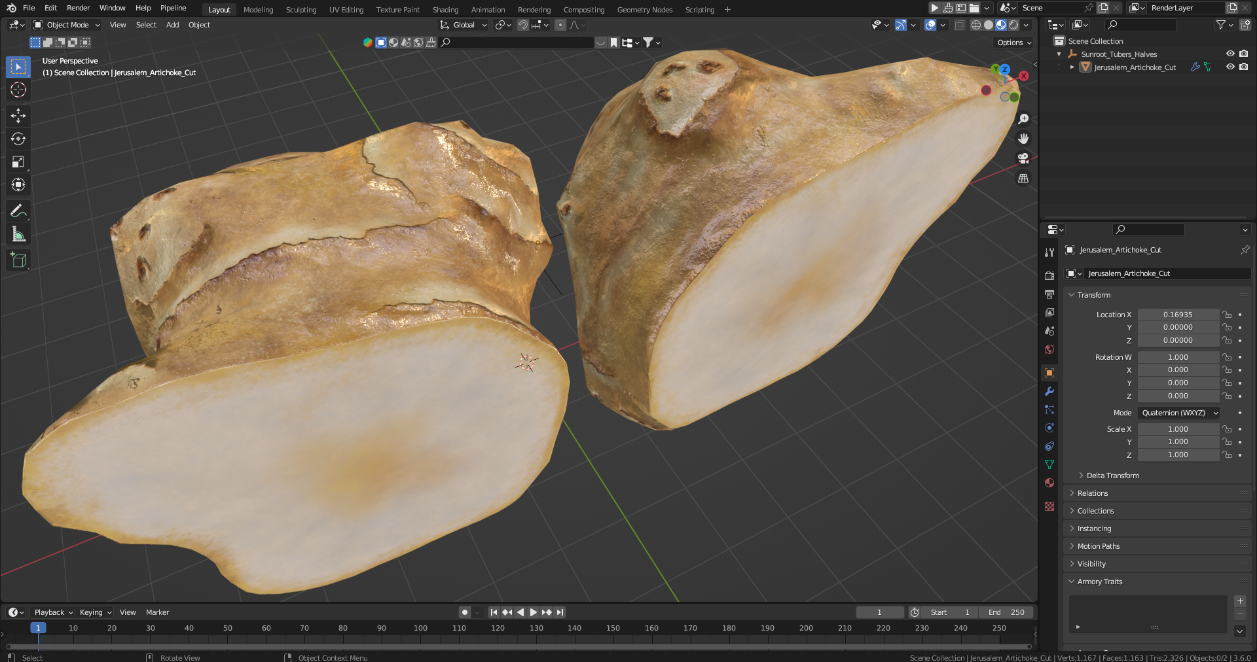Viewport: 1257px width, 662px height.
Task: Switch to the Sculpting workspace tab
Action: point(301,10)
